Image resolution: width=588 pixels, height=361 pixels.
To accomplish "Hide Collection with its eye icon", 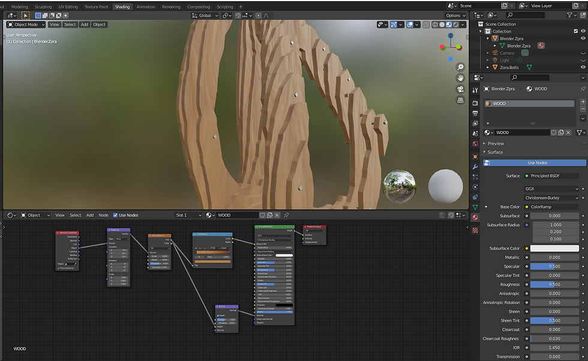I will tap(583, 31).
